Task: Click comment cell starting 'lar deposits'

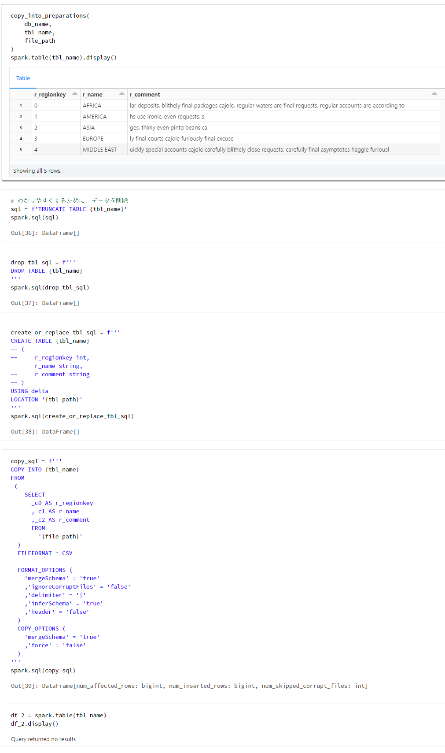Action: tap(283, 106)
